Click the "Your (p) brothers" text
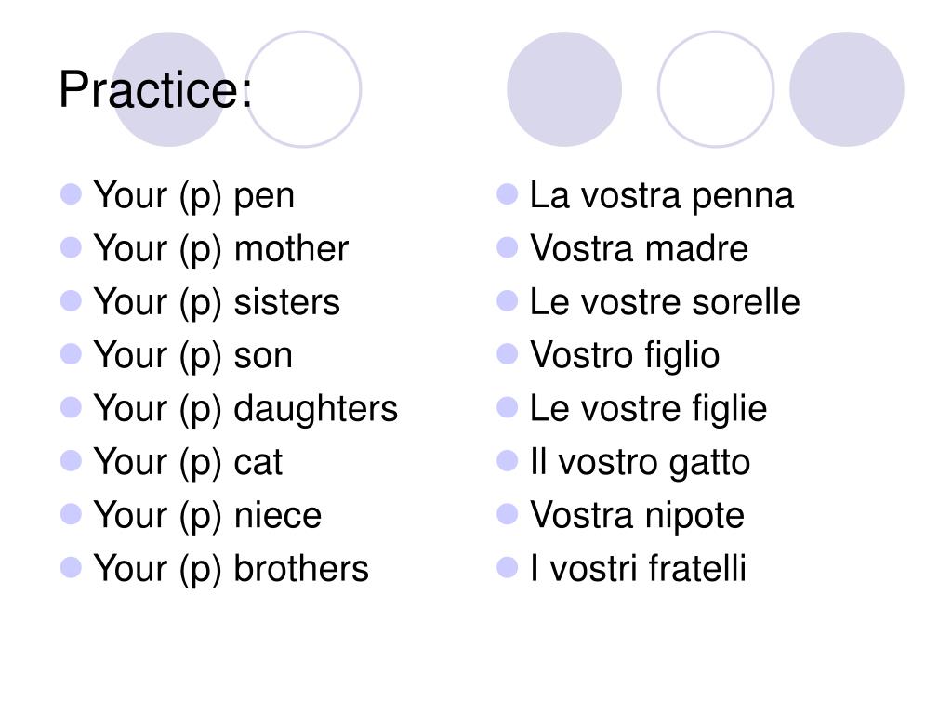This screenshot has height=714, width=952. pyautogui.click(x=231, y=568)
